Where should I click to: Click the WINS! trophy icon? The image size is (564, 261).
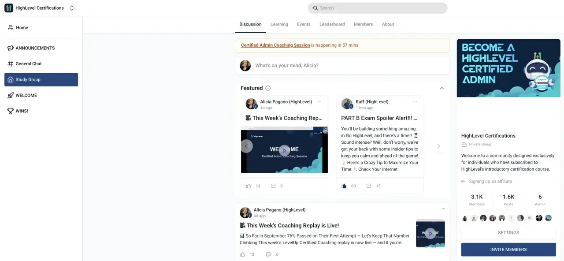point(11,111)
